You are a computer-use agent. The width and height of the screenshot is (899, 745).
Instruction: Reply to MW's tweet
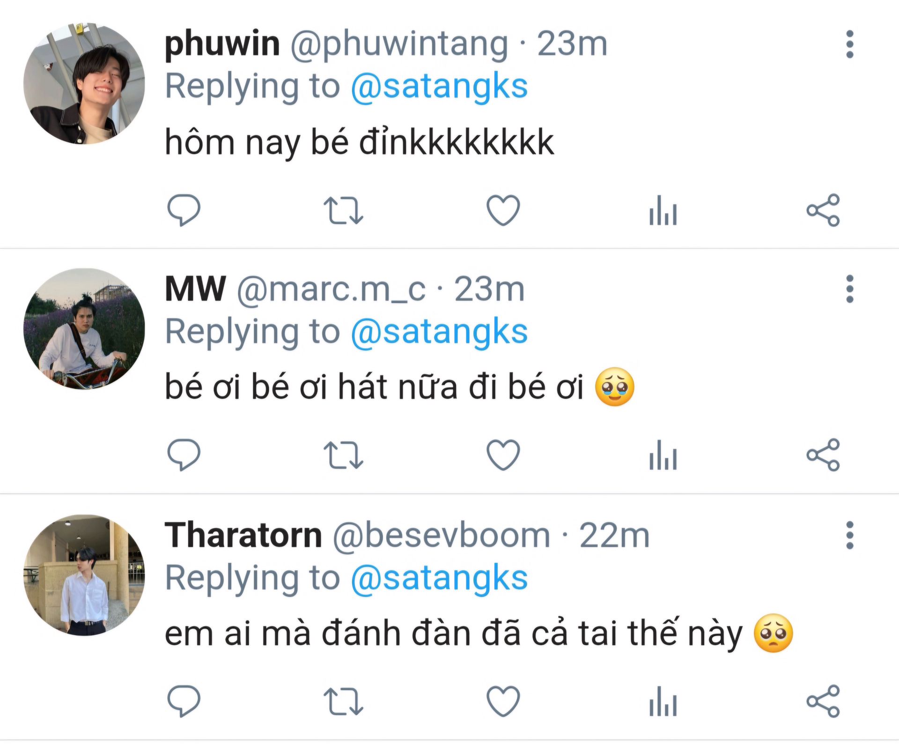tap(184, 455)
